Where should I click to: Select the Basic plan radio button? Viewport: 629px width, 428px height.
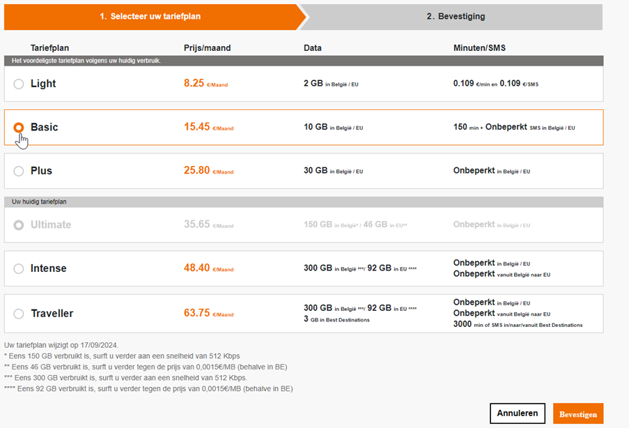point(19,128)
